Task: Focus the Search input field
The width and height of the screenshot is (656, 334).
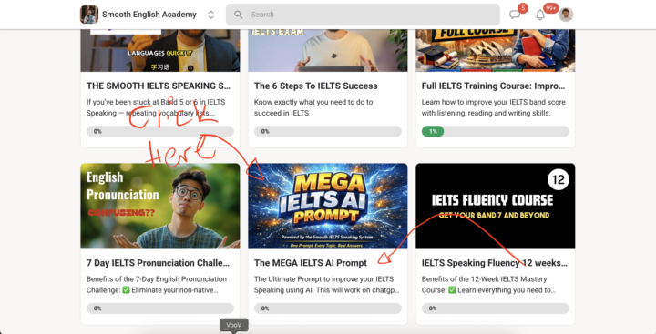Action: (363, 15)
